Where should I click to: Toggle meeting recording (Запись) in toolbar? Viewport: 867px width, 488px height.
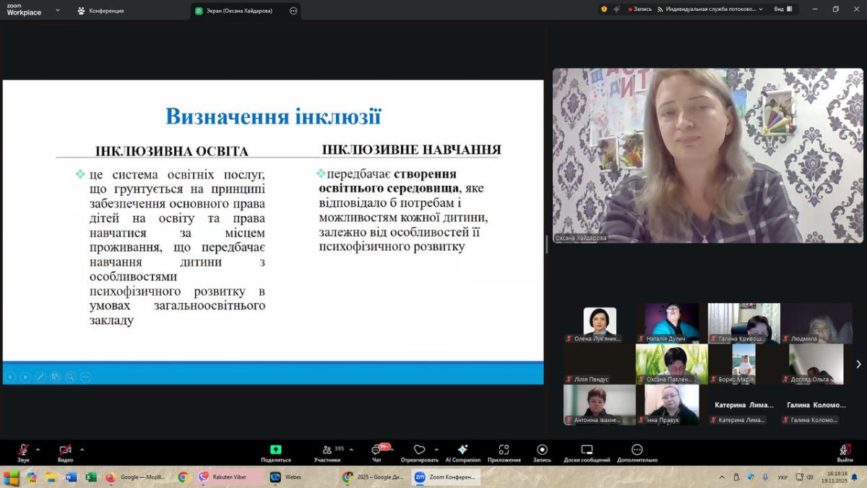(542, 450)
